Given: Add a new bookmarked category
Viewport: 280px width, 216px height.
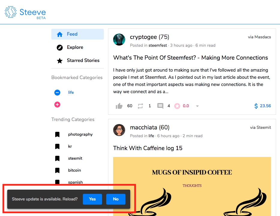Looking at the screenshot, I should point(57,105).
